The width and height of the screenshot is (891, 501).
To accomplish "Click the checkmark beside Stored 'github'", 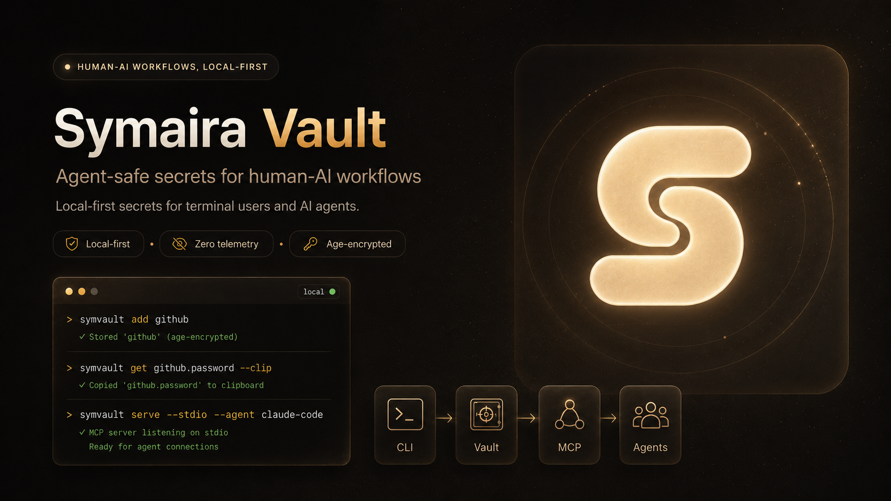I will [82, 336].
